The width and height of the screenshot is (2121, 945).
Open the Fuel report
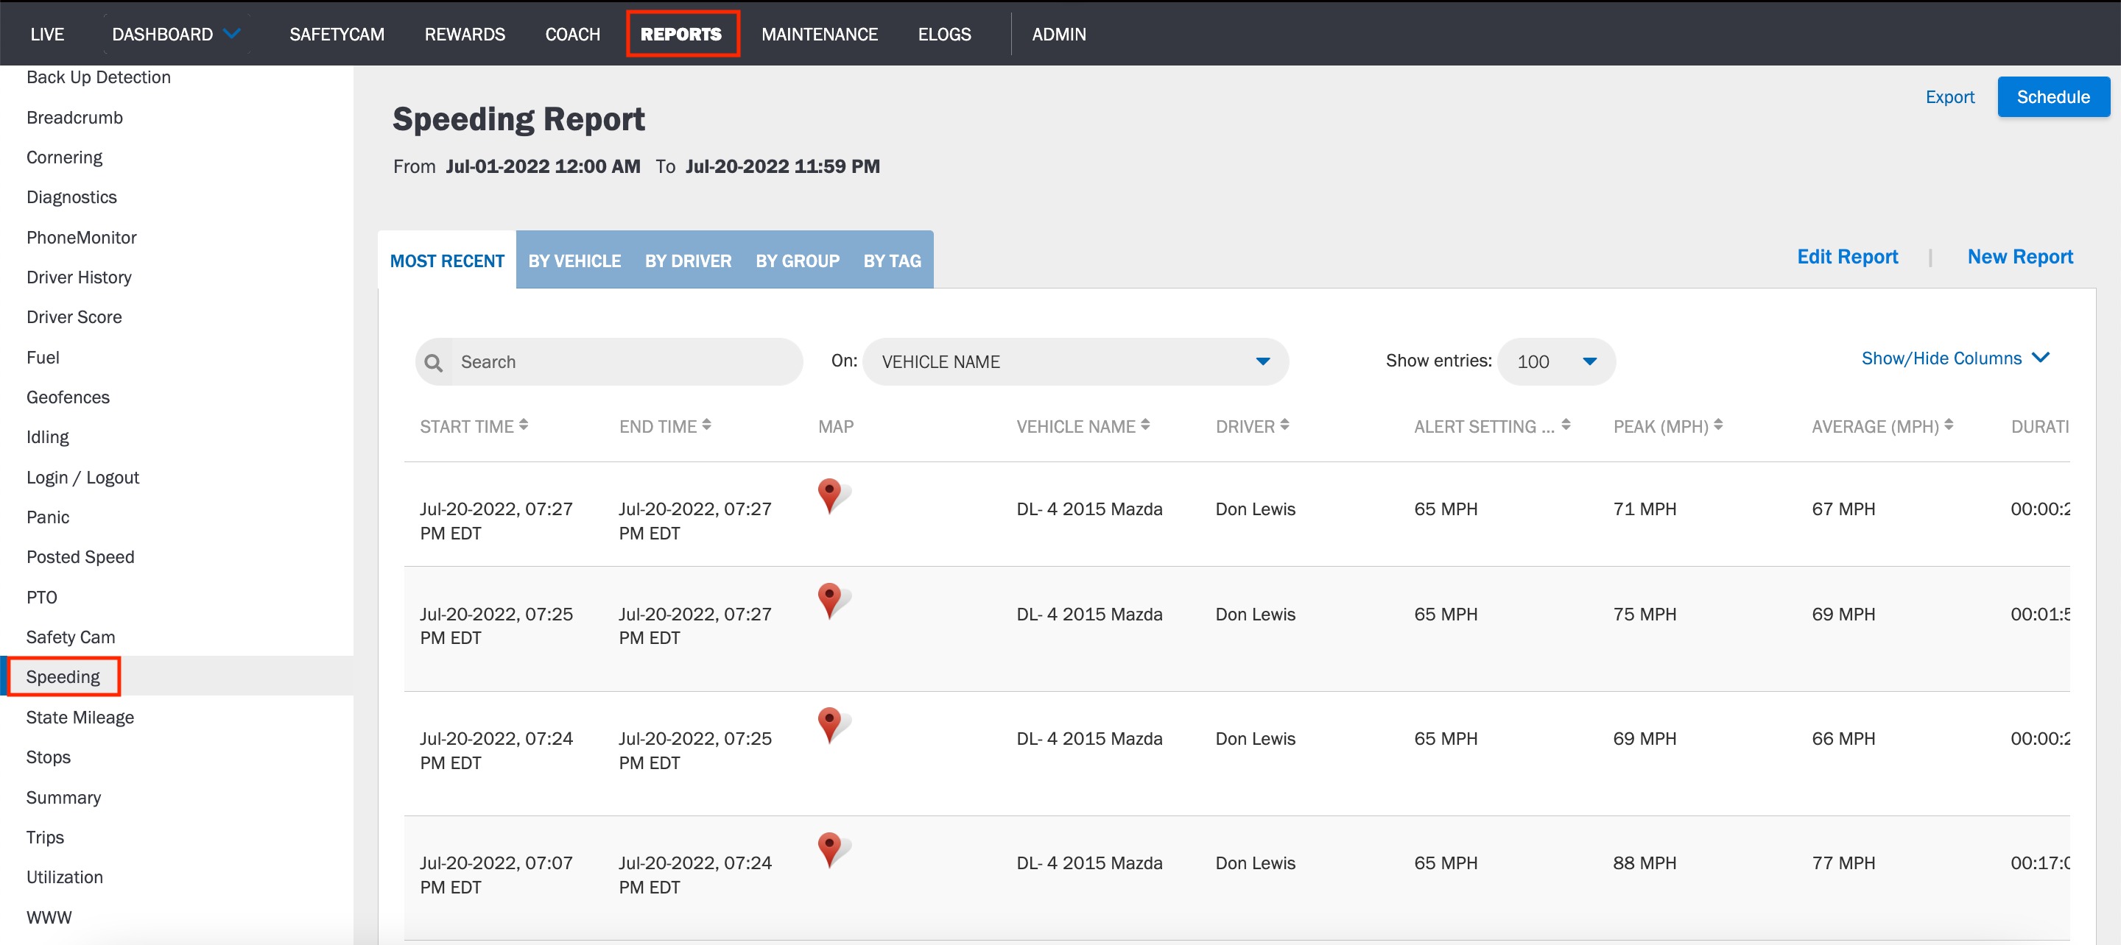[x=43, y=357]
